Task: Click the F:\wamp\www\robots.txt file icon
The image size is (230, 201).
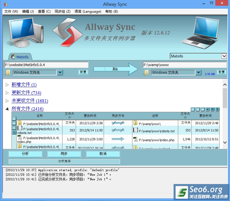Action: pyautogui.click(x=136, y=130)
